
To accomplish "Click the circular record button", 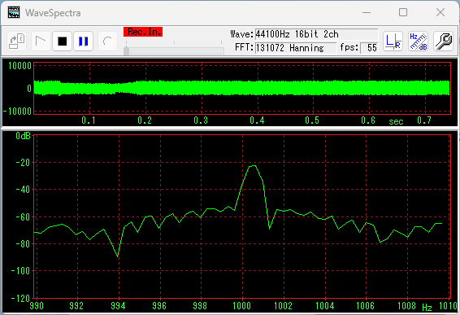I will [x=107, y=42].
